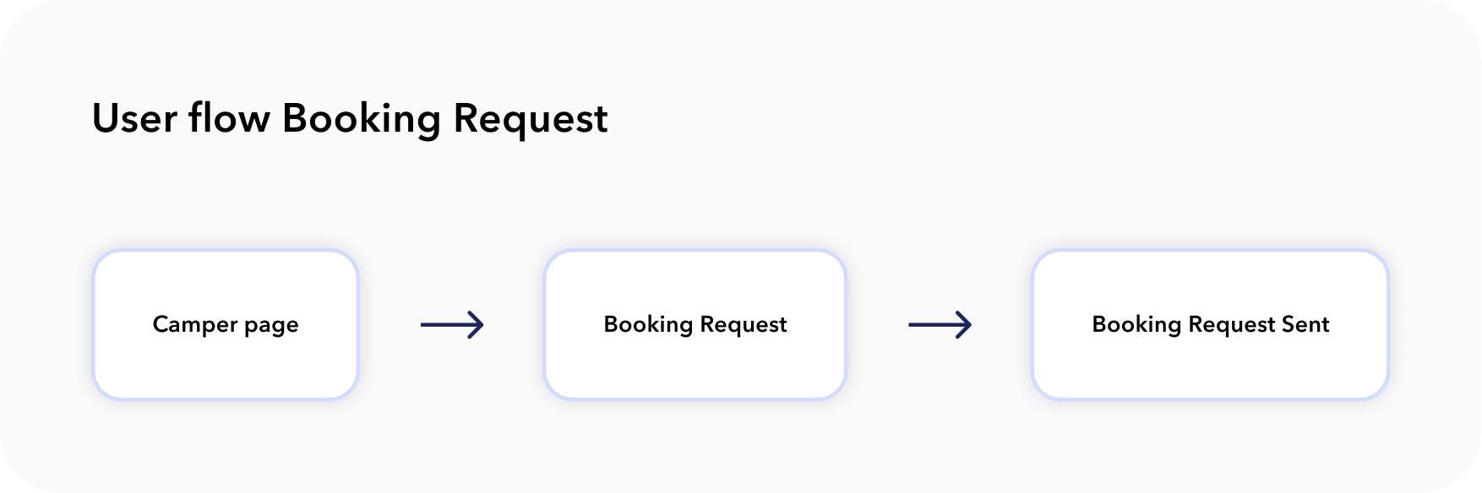Select the arrowhead of the first arrow
The height and width of the screenshot is (493, 1482).
click(x=476, y=325)
